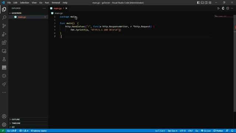This screenshot has height=133, width=236.
Task: Open Problems via errors and warnings count
Action: coord(24,131)
